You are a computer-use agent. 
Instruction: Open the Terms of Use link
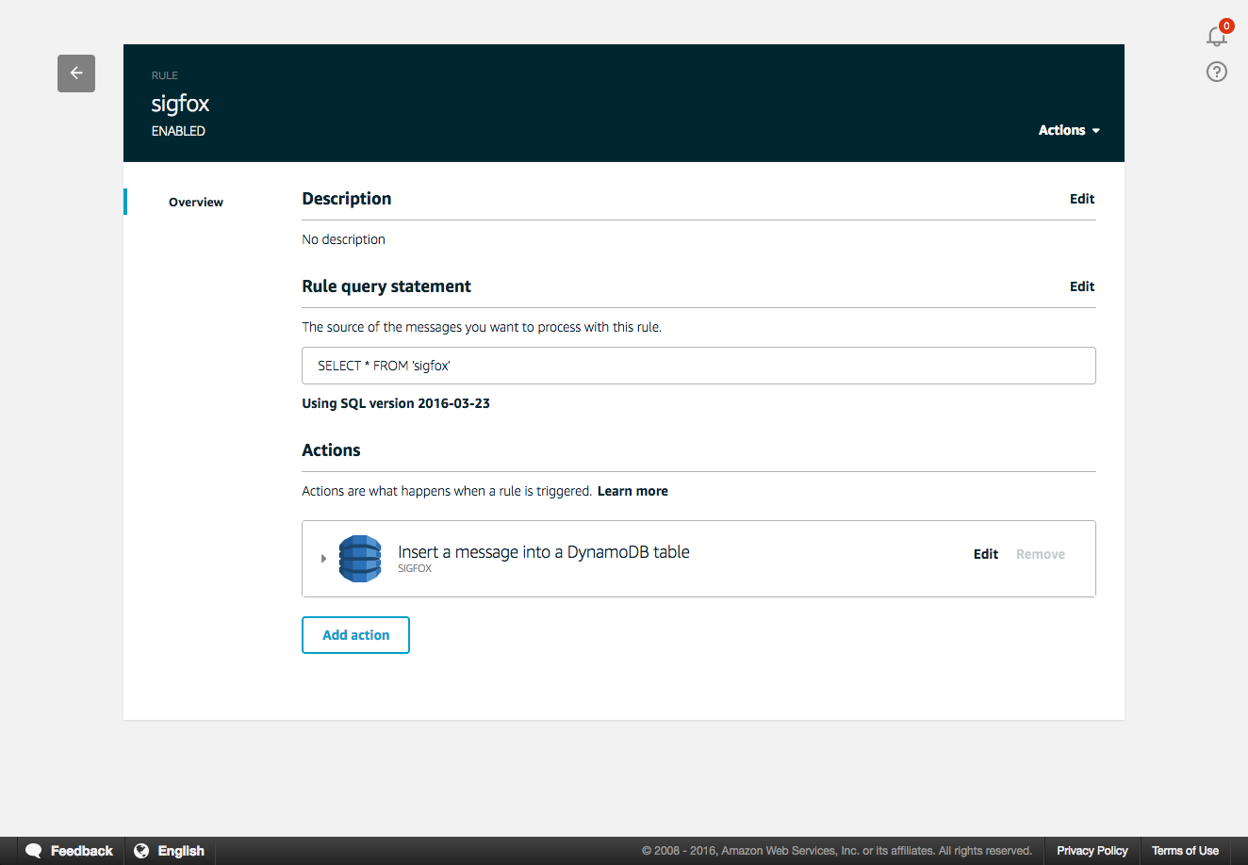[x=1185, y=851]
